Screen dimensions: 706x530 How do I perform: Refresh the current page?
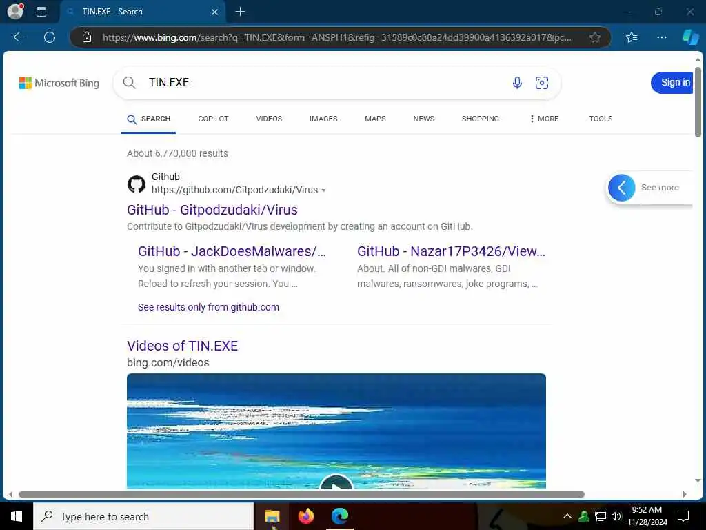[x=50, y=37]
